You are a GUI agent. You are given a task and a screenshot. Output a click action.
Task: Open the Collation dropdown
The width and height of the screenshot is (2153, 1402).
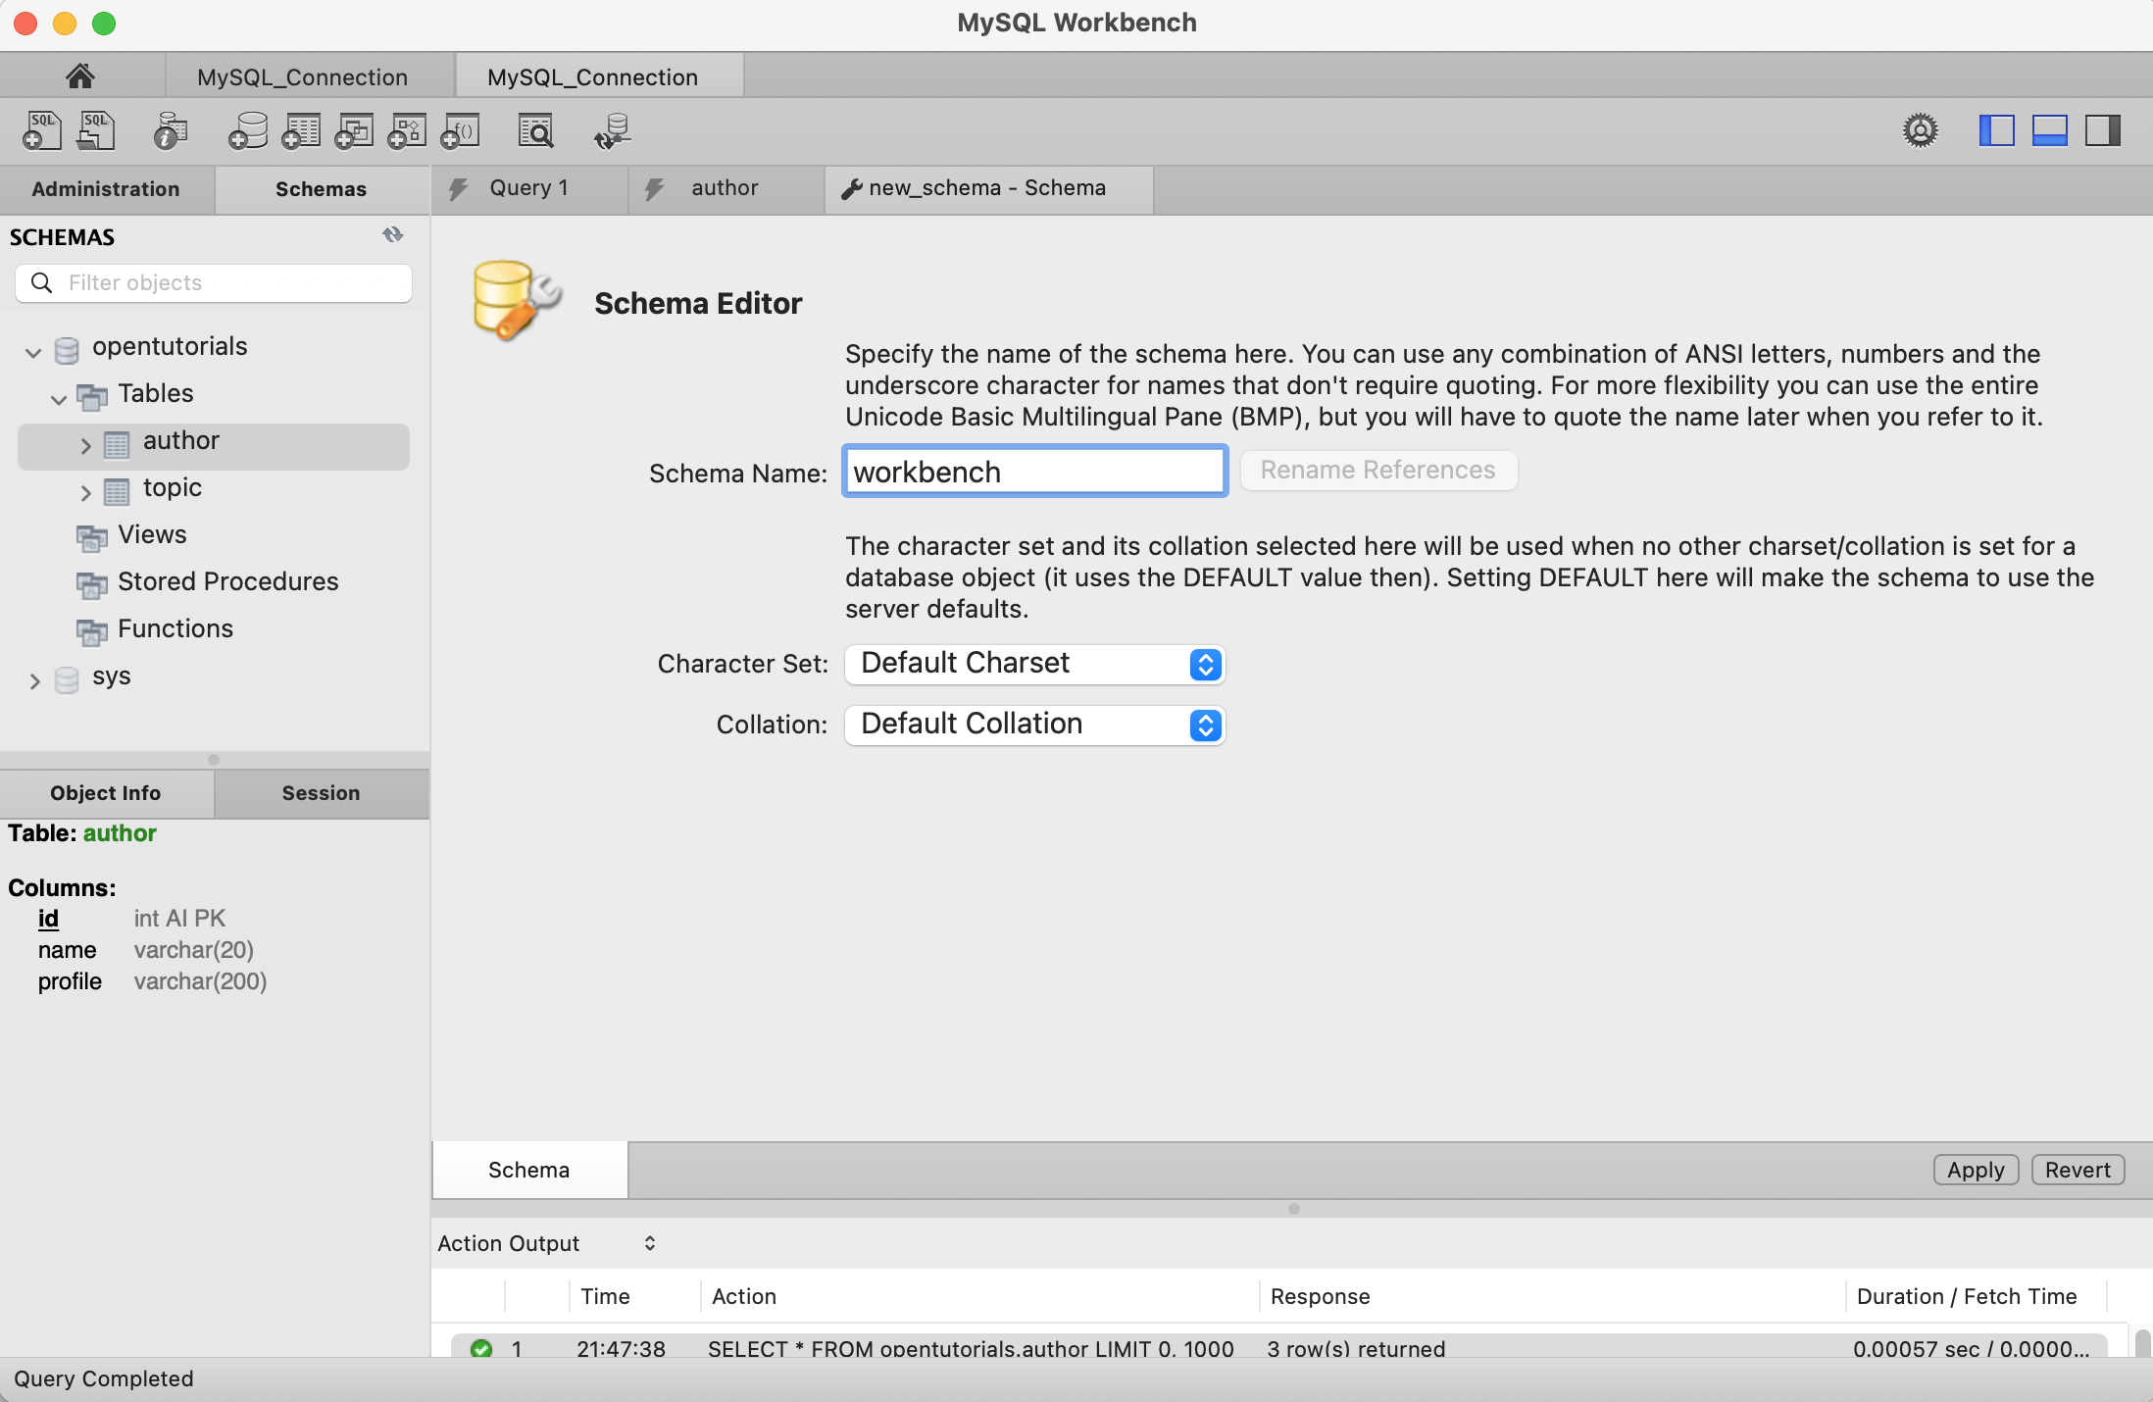click(1034, 725)
